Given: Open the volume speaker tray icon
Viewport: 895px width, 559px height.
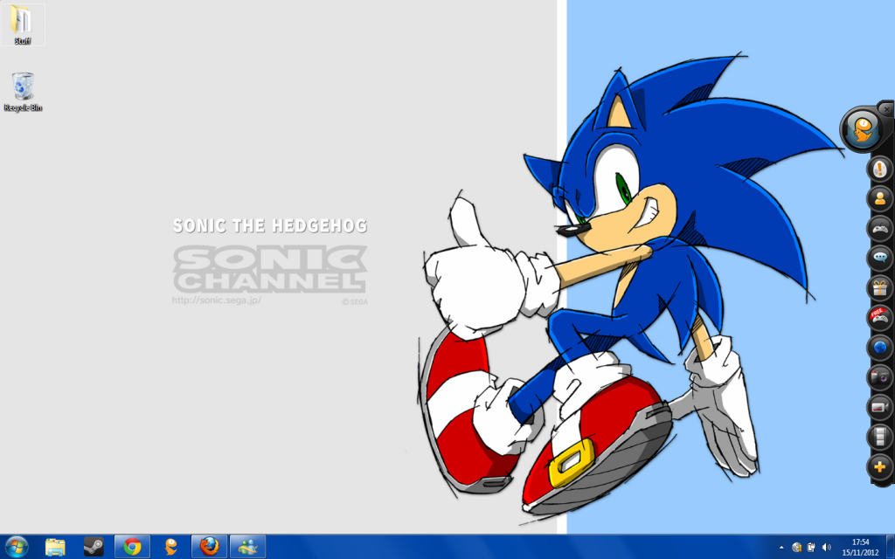Looking at the screenshot, I should click(827, 548).
